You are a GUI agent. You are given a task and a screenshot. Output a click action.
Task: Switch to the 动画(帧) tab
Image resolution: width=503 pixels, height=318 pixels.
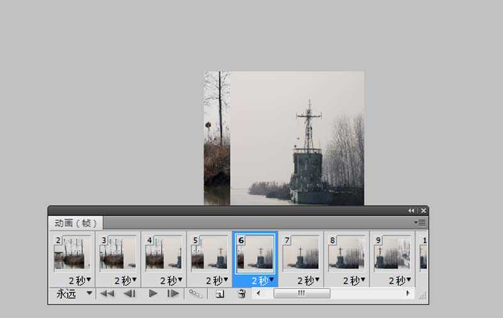[75, 223]
